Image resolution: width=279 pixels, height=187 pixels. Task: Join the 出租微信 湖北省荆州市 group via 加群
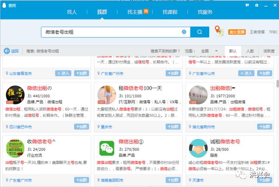click(x=265, y=127)
